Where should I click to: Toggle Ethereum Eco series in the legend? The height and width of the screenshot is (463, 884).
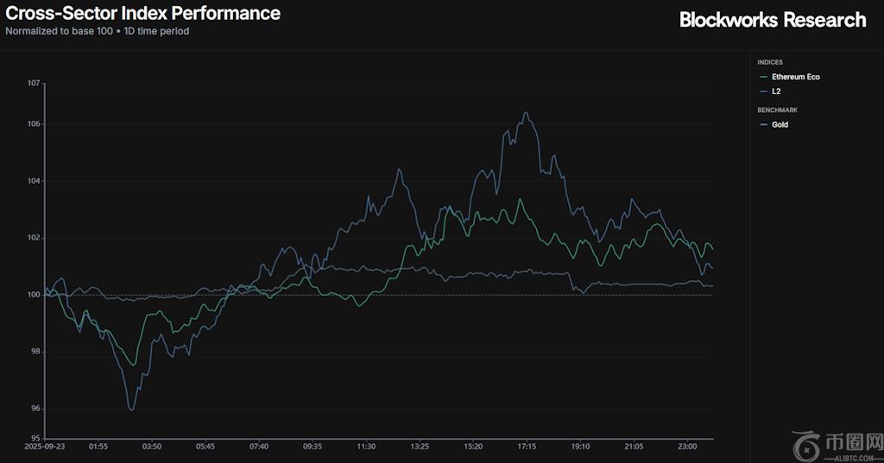(795, 77)
